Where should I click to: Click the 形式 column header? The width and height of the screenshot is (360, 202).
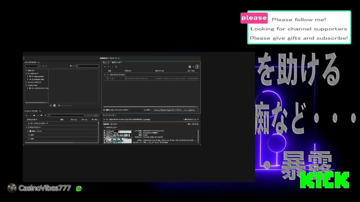click(x=110, y=71)
